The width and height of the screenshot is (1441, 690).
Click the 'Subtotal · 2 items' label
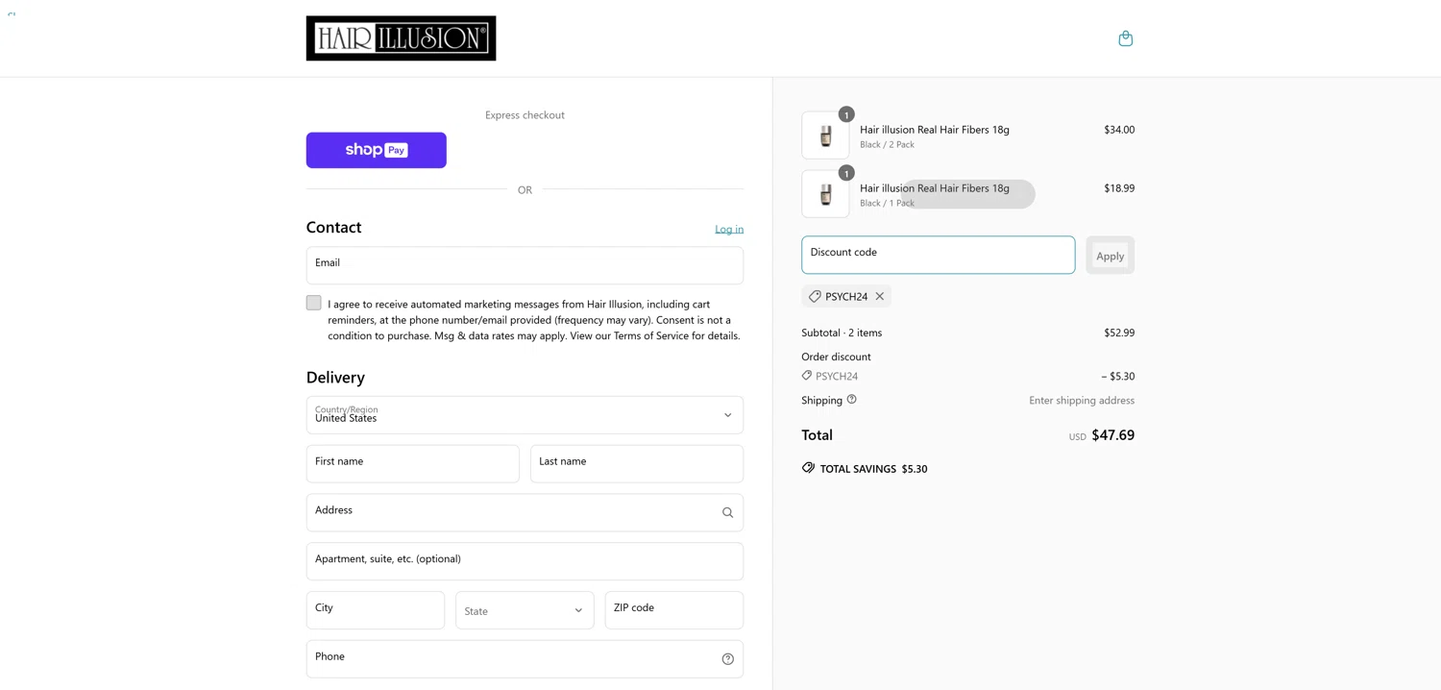(842, 333)
